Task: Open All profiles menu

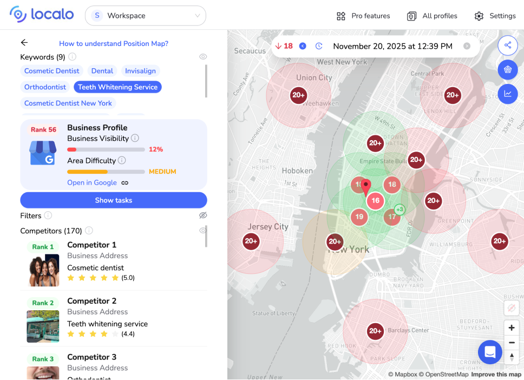Action: coord(432,16)
